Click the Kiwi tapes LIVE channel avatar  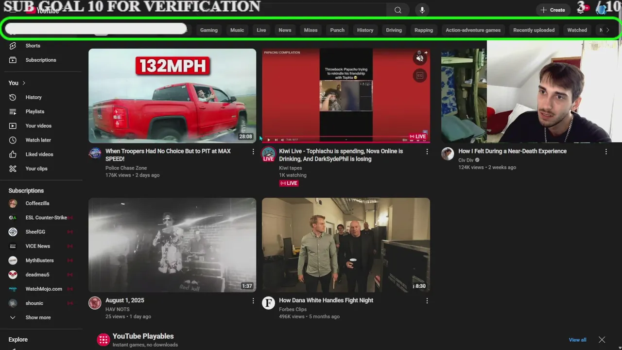tap(268, 155)
